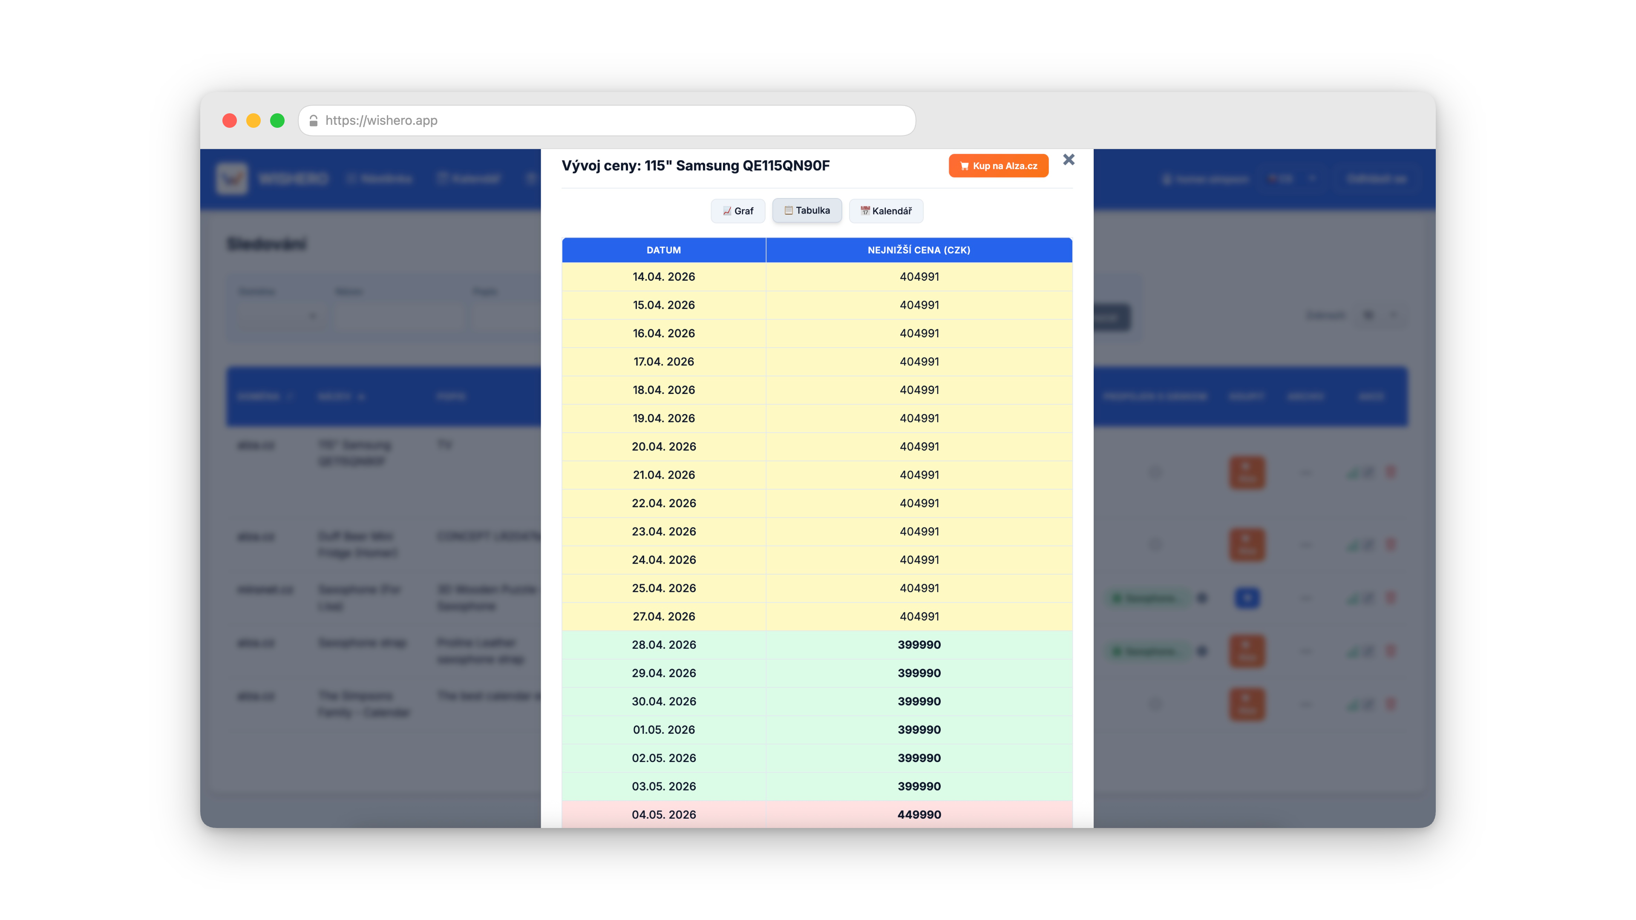Click price 404991 in the 27.04. 2026 row
Screen dimensions: 1636x920
pos(919,616)
